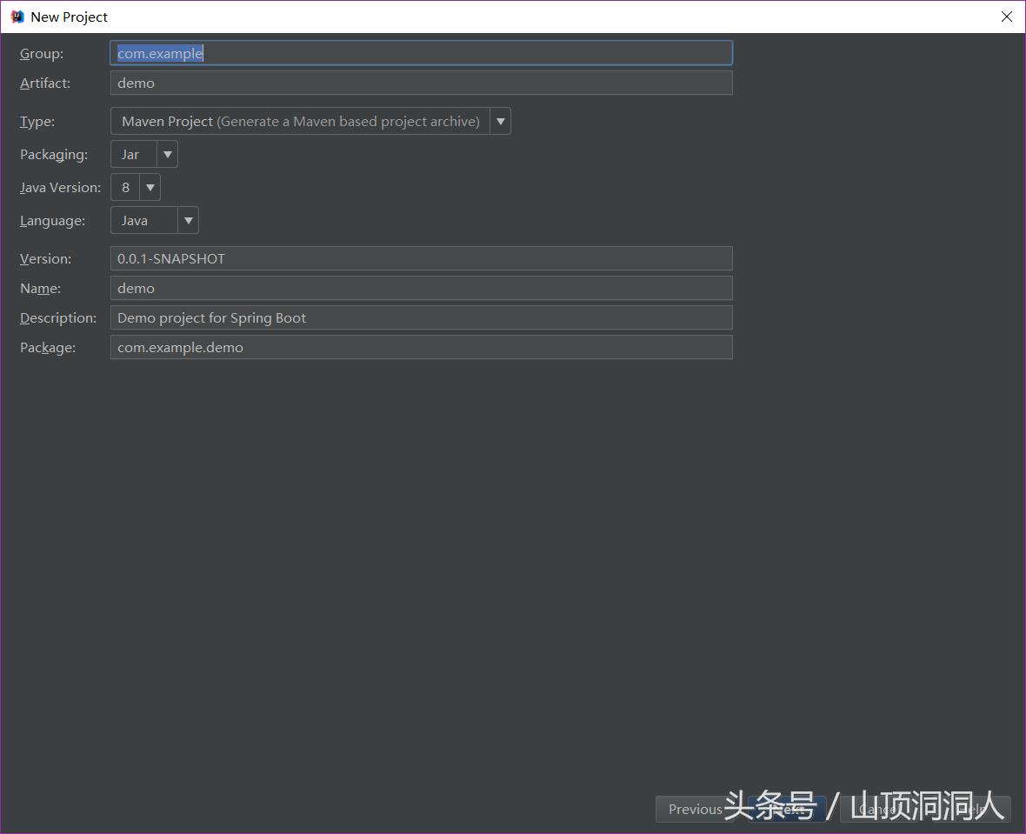Screen dimensions: 1026x834
Task: Click inside the Artifact field showing demo
Action: click(x=348, y=83)
